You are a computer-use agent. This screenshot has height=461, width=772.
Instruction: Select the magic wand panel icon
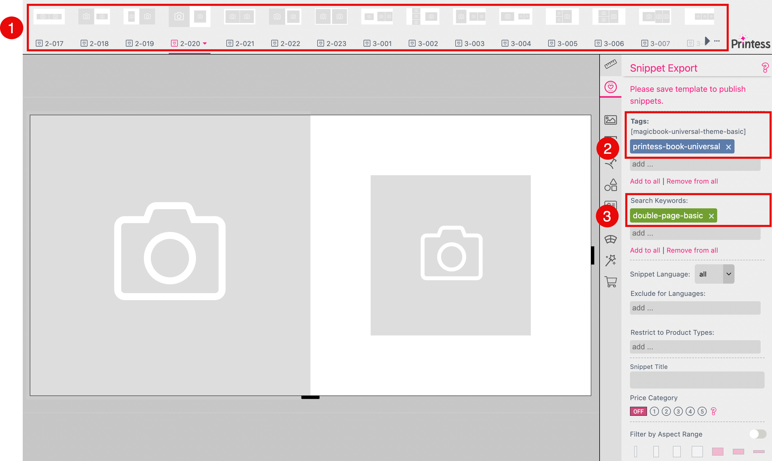611,260
